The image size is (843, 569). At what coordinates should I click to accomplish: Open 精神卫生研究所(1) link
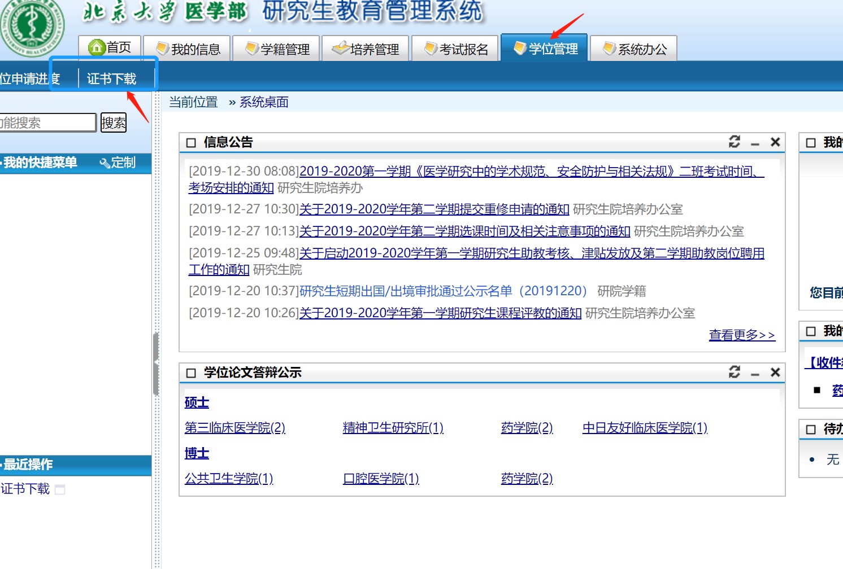393,428
